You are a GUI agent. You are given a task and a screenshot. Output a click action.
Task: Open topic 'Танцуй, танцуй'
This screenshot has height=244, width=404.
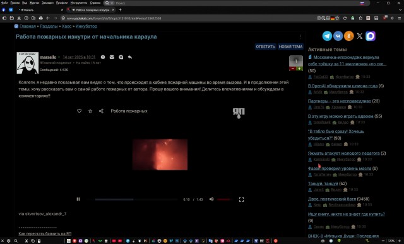click(323, 184)
